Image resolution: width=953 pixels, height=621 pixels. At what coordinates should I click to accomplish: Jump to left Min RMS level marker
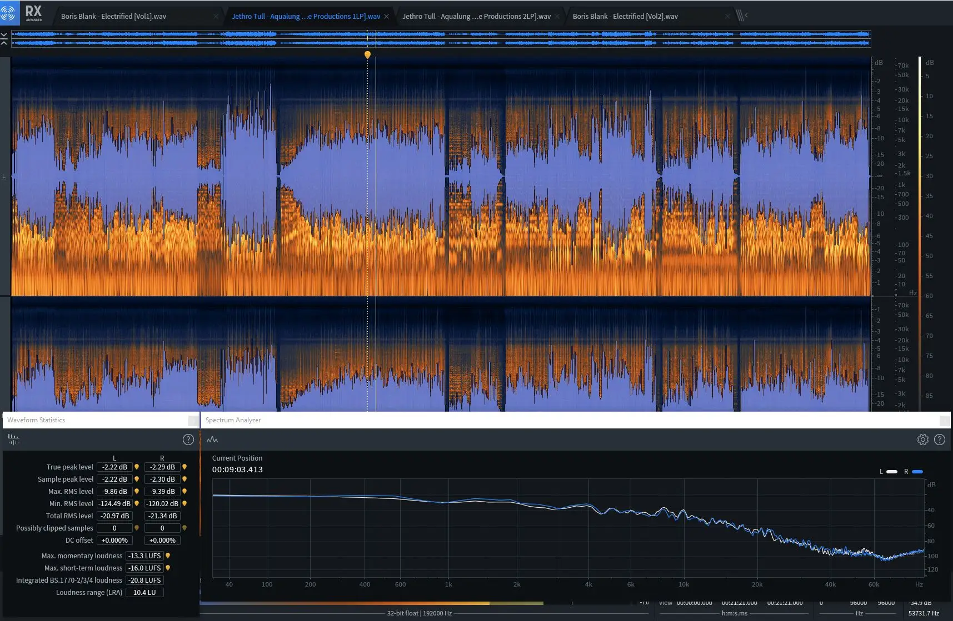pos(137,503)
